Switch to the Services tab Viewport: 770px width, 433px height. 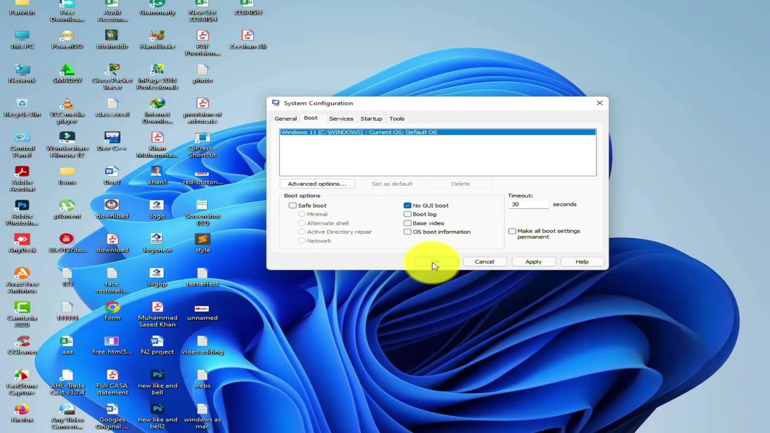coord(341,118)
